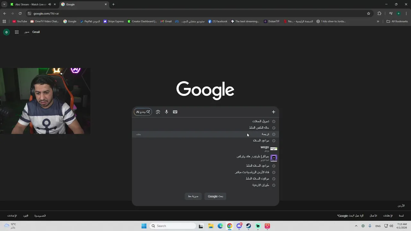Open the Stripe Express bookmark

(114, 21)
